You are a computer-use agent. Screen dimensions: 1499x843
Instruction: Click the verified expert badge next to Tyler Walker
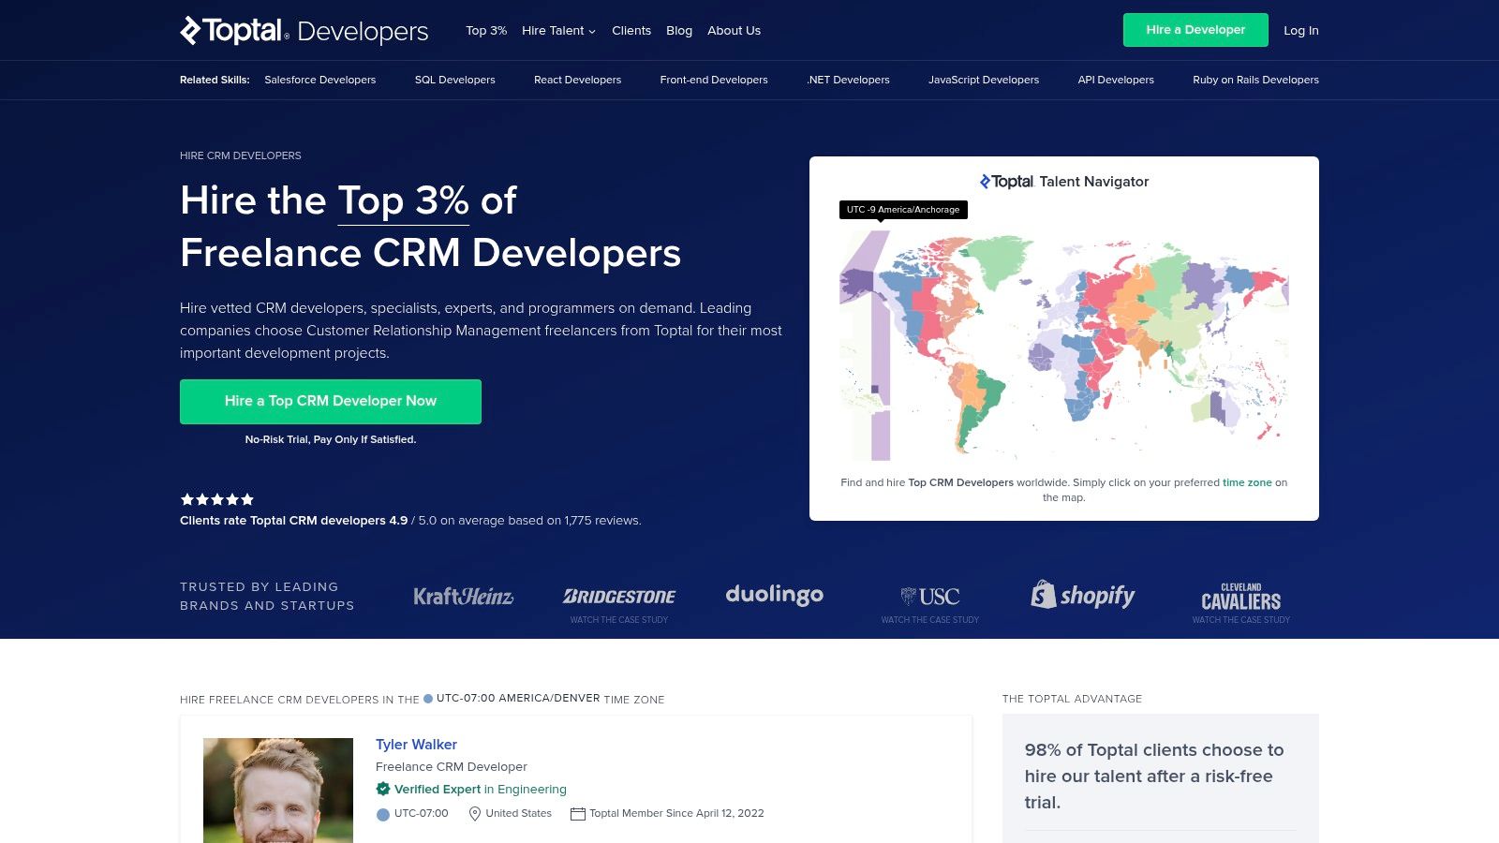point(382,789)
